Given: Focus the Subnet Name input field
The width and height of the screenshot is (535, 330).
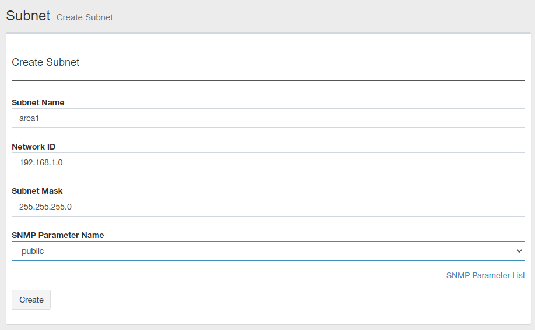Looking at the screenshot, I should 268,118.
